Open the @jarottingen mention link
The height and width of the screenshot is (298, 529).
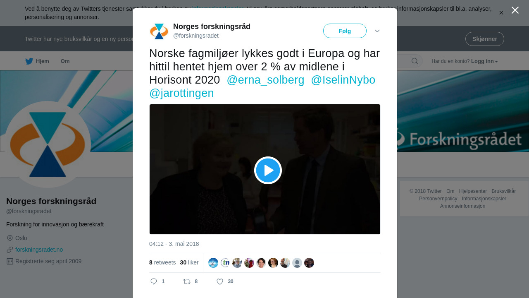tap(181, 93)
